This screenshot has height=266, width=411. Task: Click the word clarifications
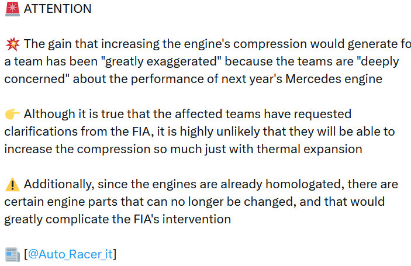point(42,132)
